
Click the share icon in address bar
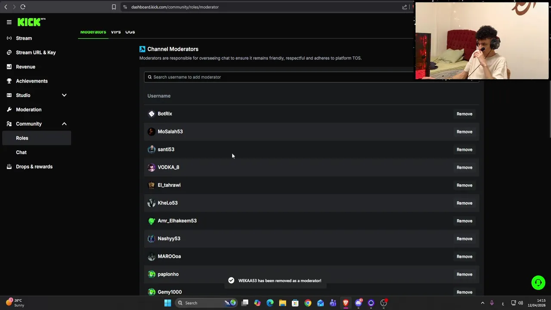click(405, 7)
